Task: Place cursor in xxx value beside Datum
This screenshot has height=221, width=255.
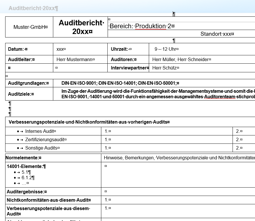Action: click(61, 49)
